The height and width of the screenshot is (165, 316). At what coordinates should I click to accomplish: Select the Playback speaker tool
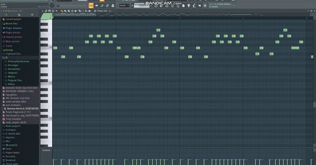(90, 11)
